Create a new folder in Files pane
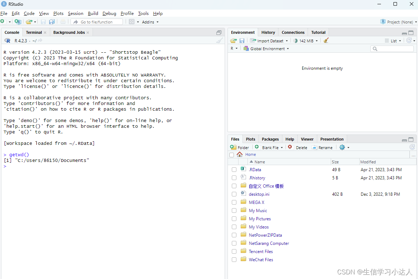Viewport: 418px width, 279px height. coord(240,147)
